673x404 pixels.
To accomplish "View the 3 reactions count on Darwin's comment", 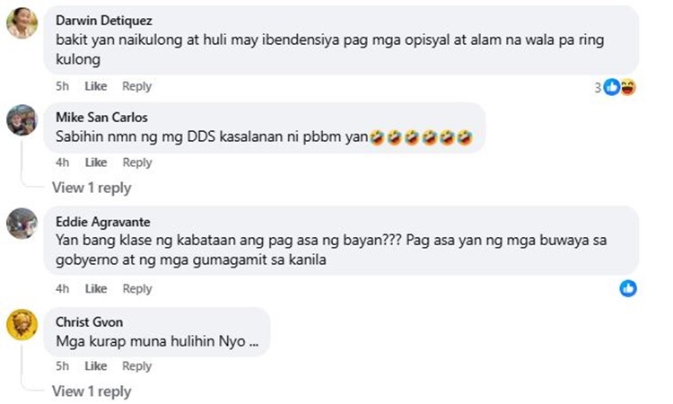I will [598, 88].
